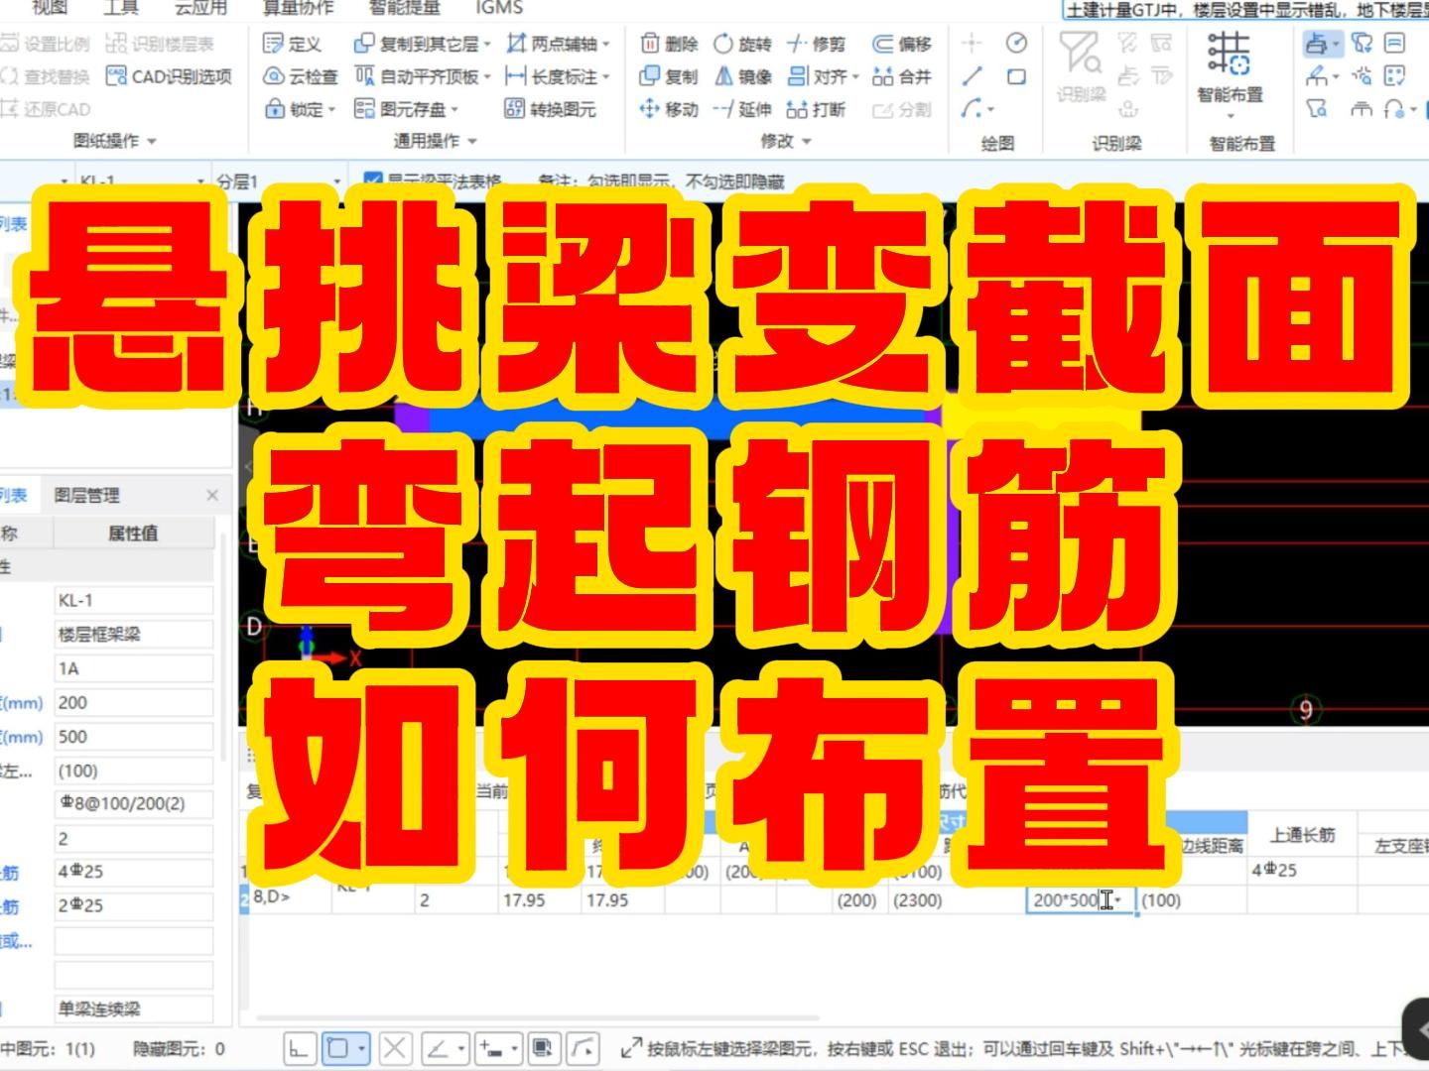Open the 长度标注 dropdown arrow
This screenshot has height=1071, width=1429.
coord(604,77)
